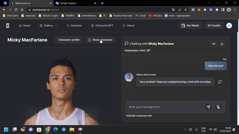Switch to Google Tradutor tab
The width and height of the screenshot is (239, 134).
(76, 3)
